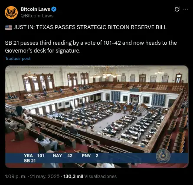Click the PNV 2 tally in banner
193x185 pixels.
tap(90, 155)
